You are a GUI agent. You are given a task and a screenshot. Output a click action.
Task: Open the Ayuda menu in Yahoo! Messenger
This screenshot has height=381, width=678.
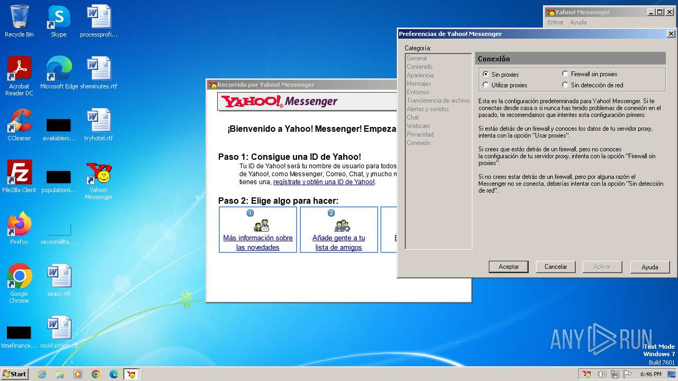[578, 22]
